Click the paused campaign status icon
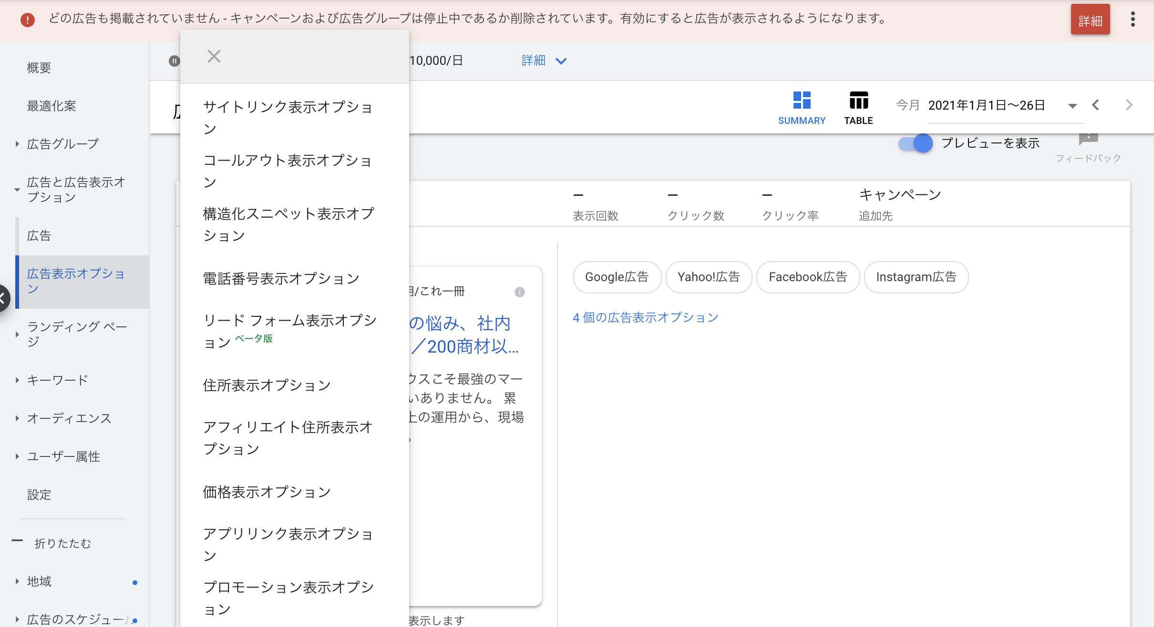The width and height of the screenshot is (1154, 627). pos(174,61)
